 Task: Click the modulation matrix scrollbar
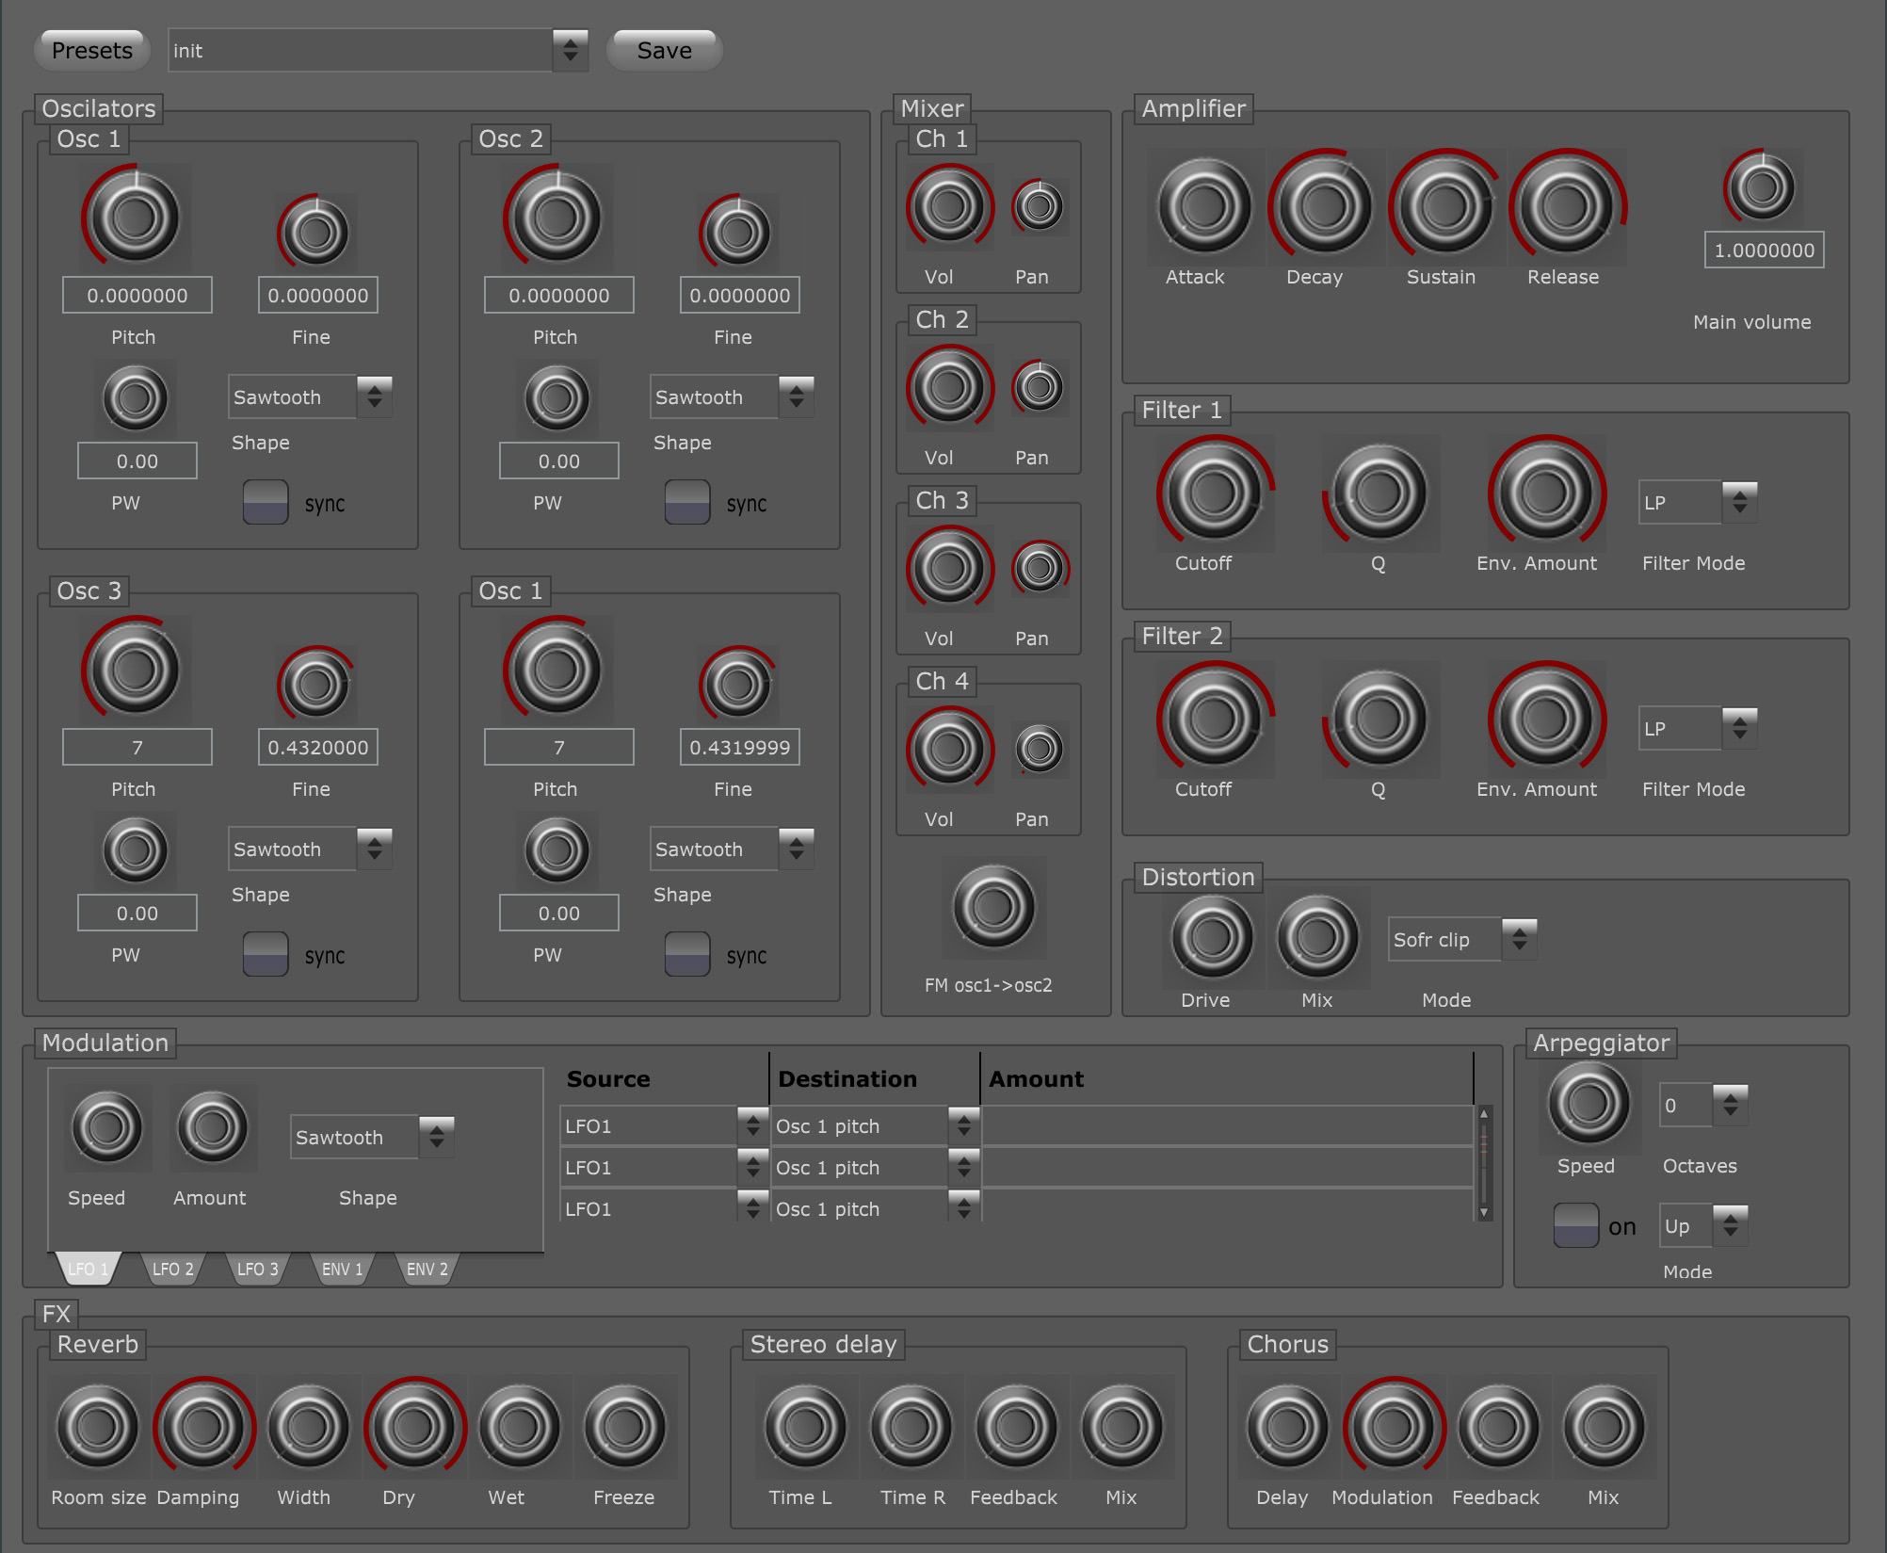point(1484,1163)
